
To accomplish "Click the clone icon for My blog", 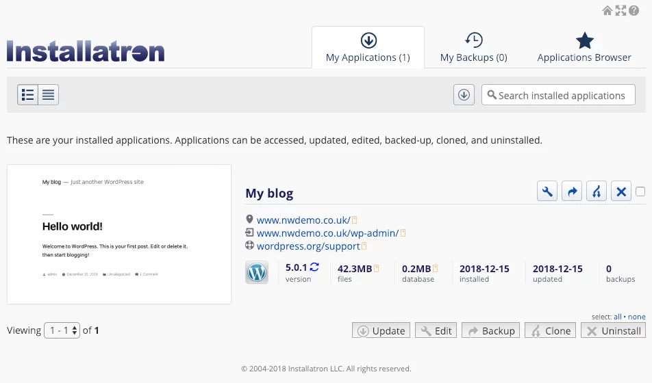I will [597, 191].
